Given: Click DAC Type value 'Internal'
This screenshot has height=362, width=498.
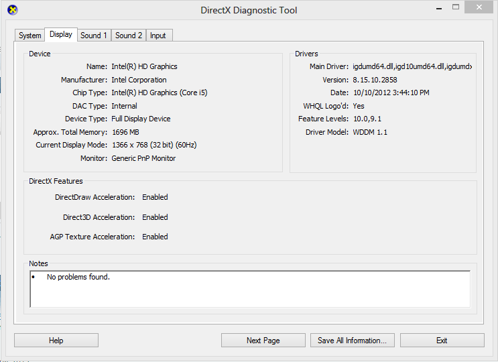Looking at the screenshot, I should (124, 106).
